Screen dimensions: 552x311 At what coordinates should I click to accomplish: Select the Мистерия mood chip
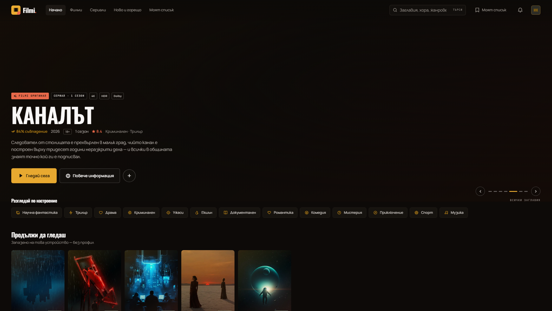point(349,213)
